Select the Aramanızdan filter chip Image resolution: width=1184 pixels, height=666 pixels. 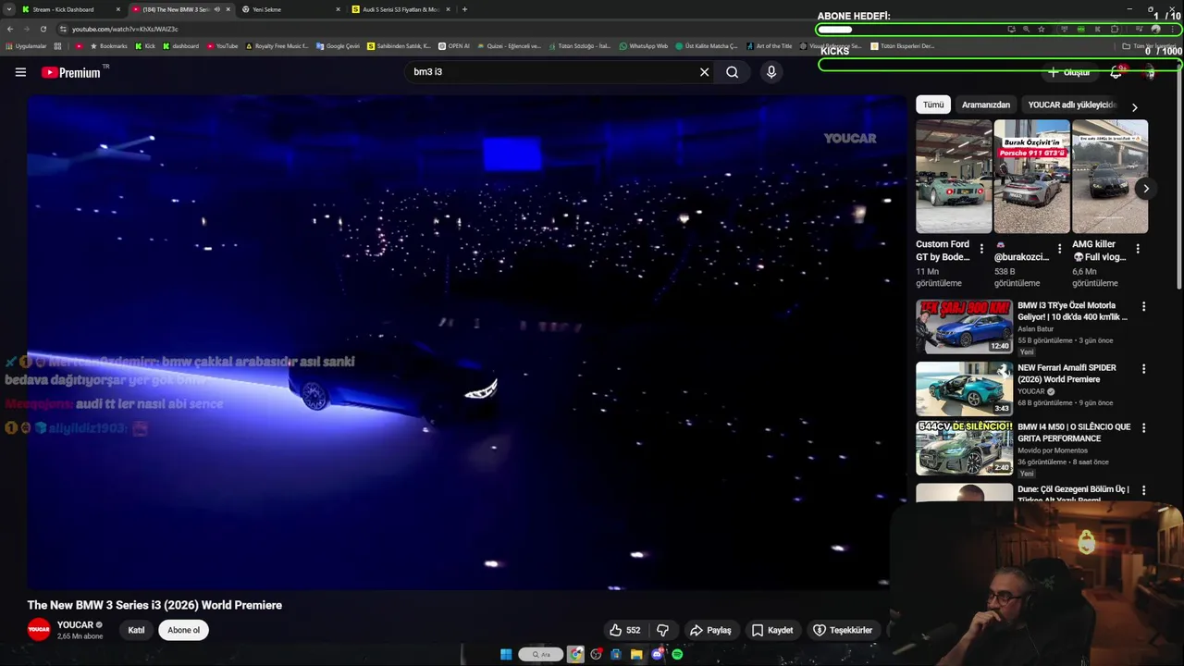pyautogui.click(x=986, y=105)
